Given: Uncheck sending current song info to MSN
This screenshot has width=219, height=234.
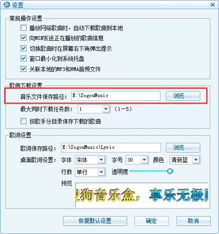Looking at the screenshot, I should click(x=23, y=38).
